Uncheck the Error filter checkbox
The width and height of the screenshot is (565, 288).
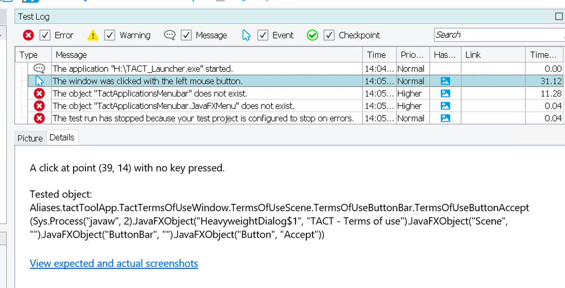point(45,35)
